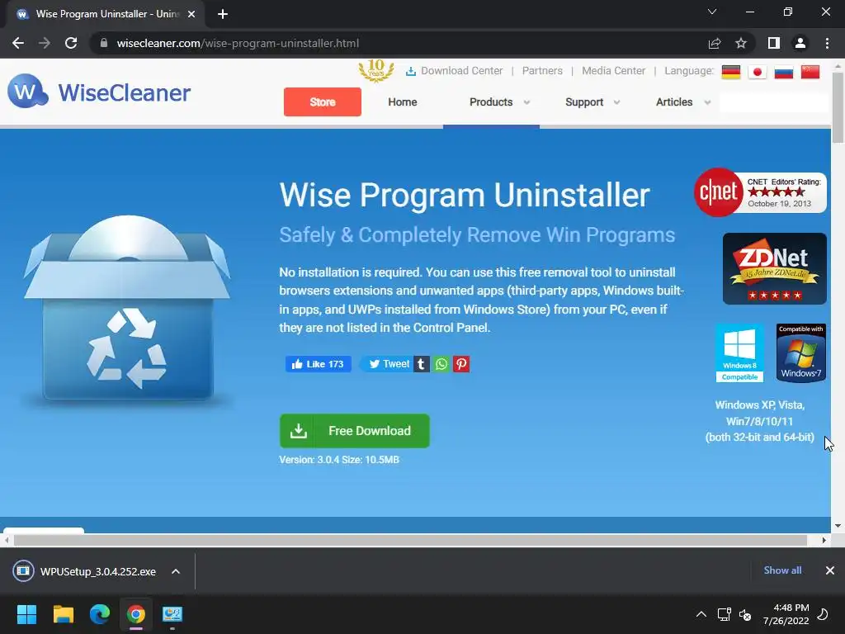Expand WPUSetup download options chevron

[176, 571]
